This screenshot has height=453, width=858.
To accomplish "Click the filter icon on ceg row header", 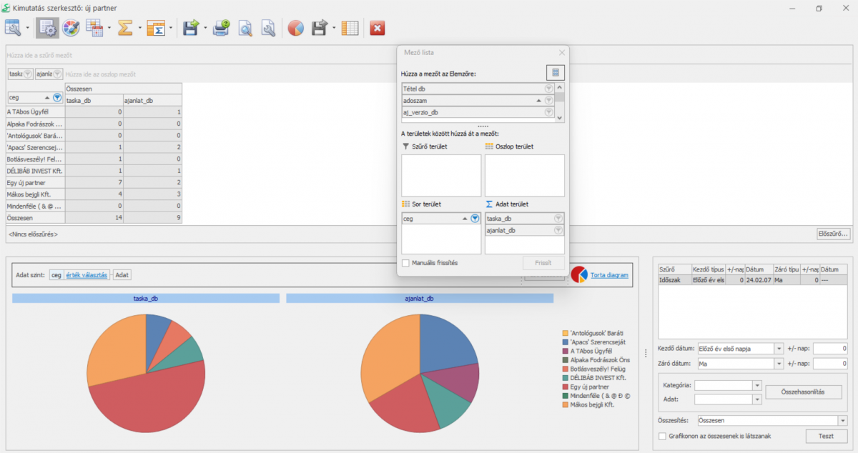I will (x=57, y=98).
